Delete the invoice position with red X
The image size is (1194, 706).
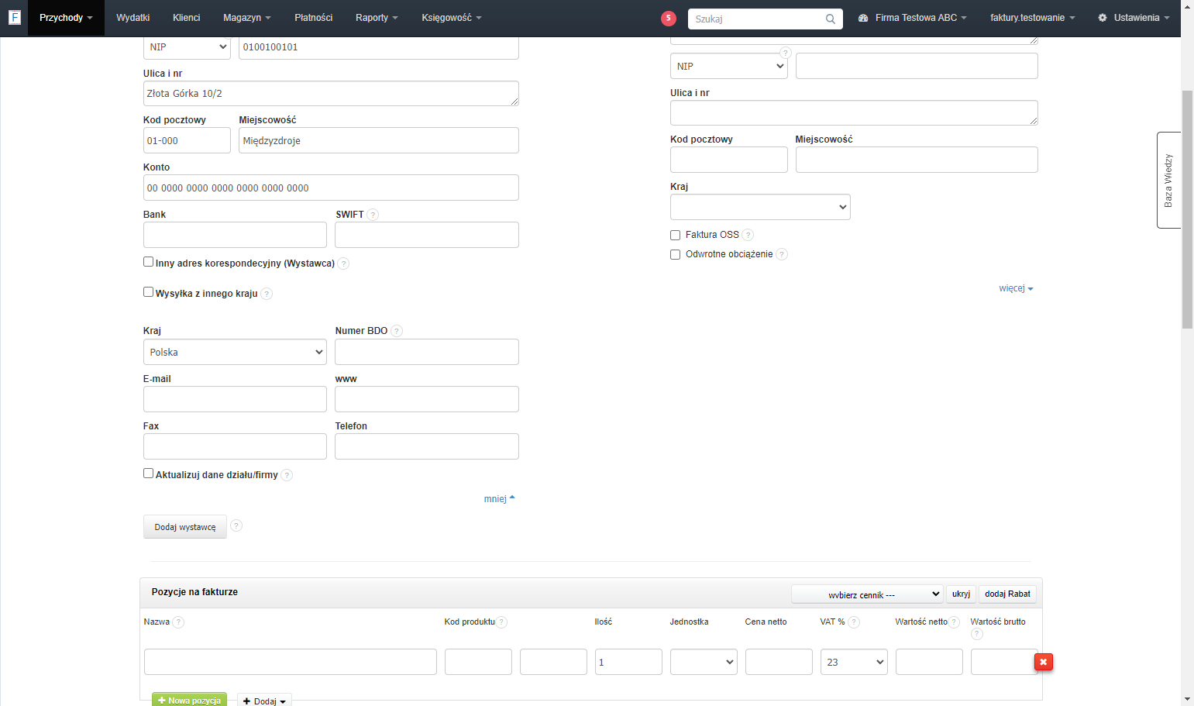(x=1044, y=662)
